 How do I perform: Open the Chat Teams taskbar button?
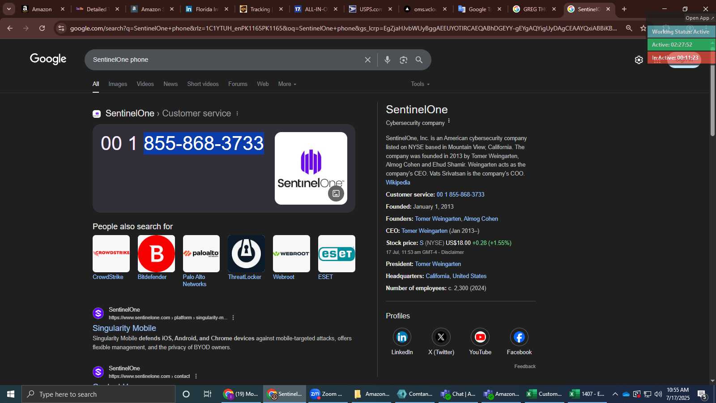(459, 394)
